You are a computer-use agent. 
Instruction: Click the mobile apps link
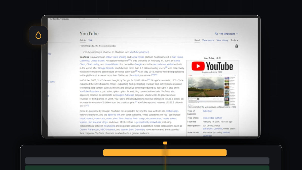pos(172,111)
